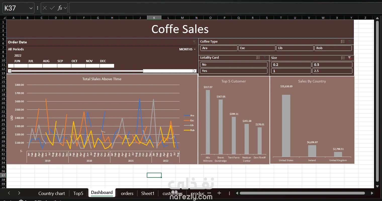Click inside the formula bar input
The height and width of the screenshot is (201, 382).
tap(225, 8)
